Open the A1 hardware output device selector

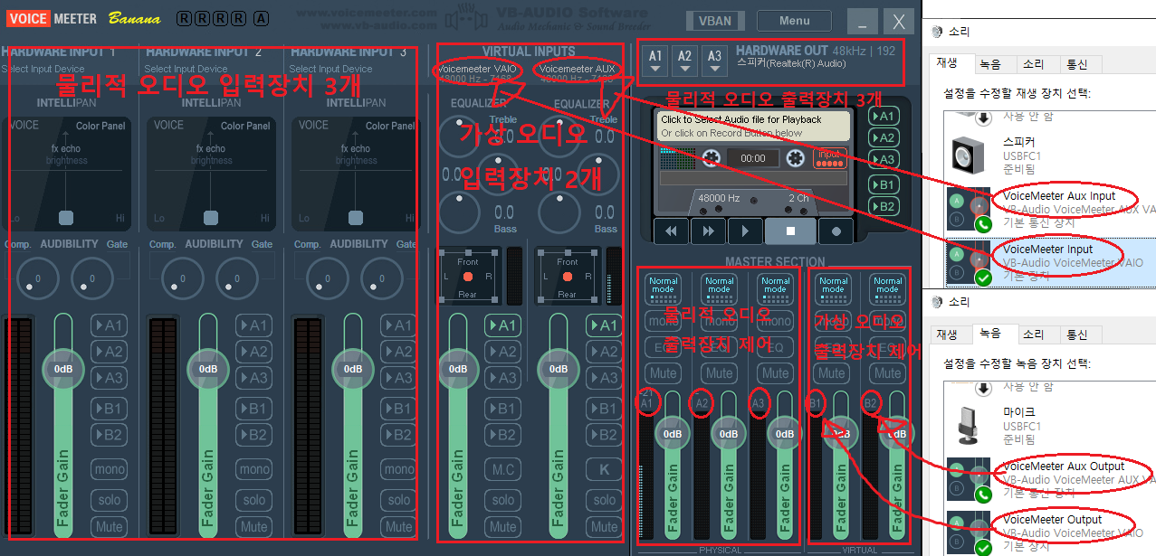click(655, 61)
